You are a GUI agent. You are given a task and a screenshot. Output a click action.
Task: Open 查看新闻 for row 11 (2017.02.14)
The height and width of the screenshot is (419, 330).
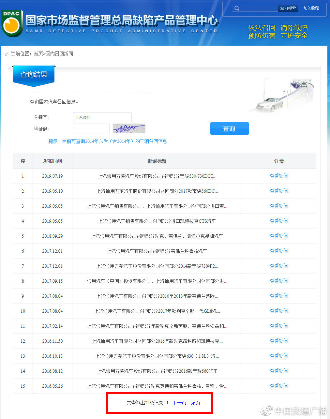tap(279, 326)
